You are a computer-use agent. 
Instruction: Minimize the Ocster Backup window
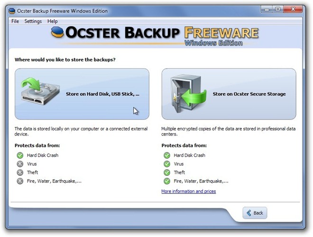click(x=267, y=9)
